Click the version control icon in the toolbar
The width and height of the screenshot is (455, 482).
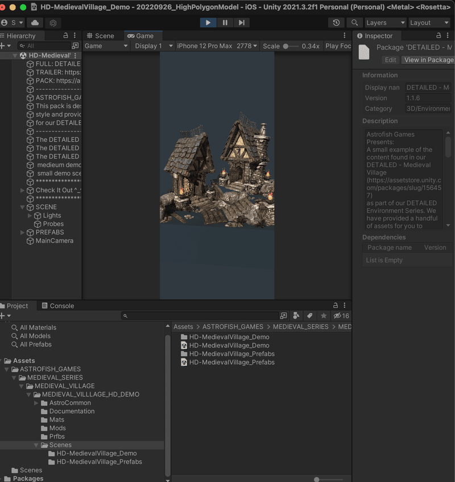tap(53, 23)
